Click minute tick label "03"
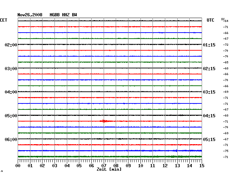This screenshot has height=175, width=230. pos(54,165)
